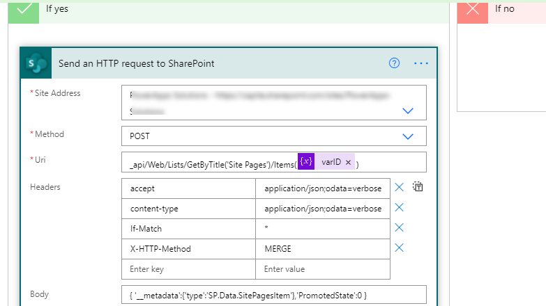Edit the accept header value
Image resolution: width=546 pixels, height=306 pixels.
tap(323, 188)
